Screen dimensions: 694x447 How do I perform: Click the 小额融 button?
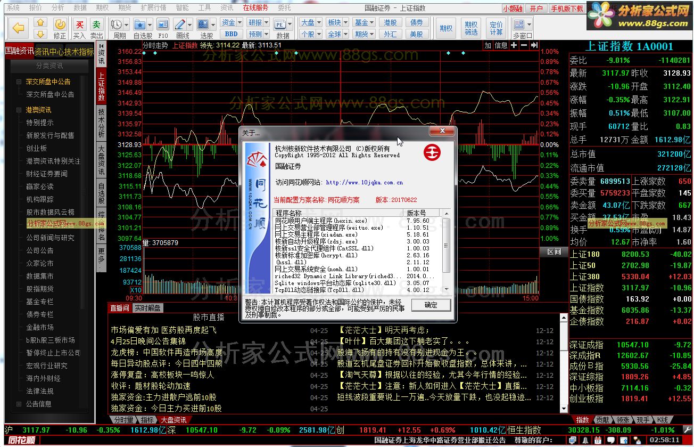pyautogui.click(x=513, y=9)
